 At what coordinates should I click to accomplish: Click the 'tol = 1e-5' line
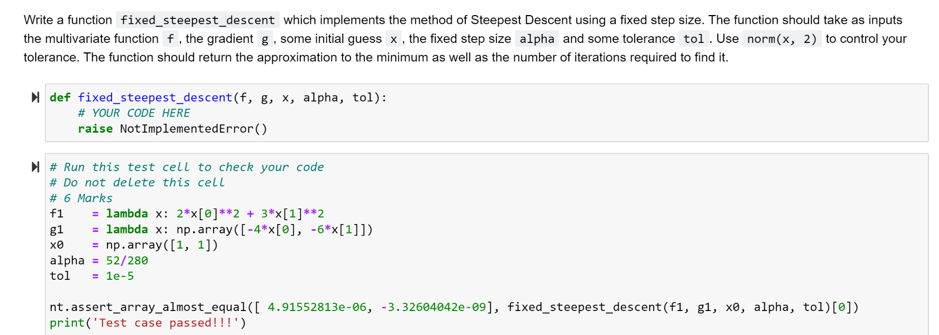point(91,276)
